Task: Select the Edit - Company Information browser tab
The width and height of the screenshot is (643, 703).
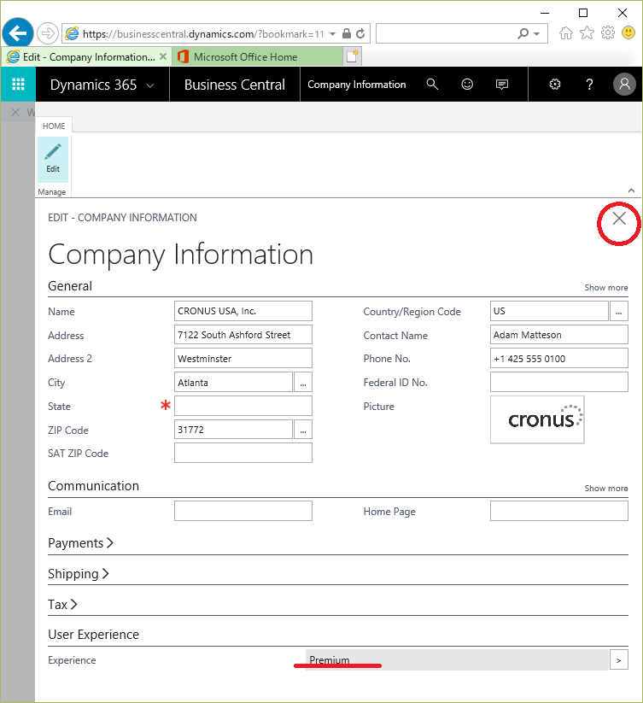Action: point(85,57)
